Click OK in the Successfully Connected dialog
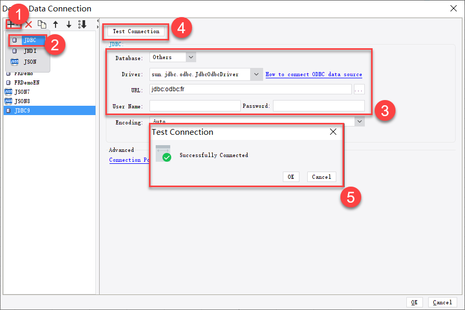This screenshot has height=310, width=465. (291, 177)
